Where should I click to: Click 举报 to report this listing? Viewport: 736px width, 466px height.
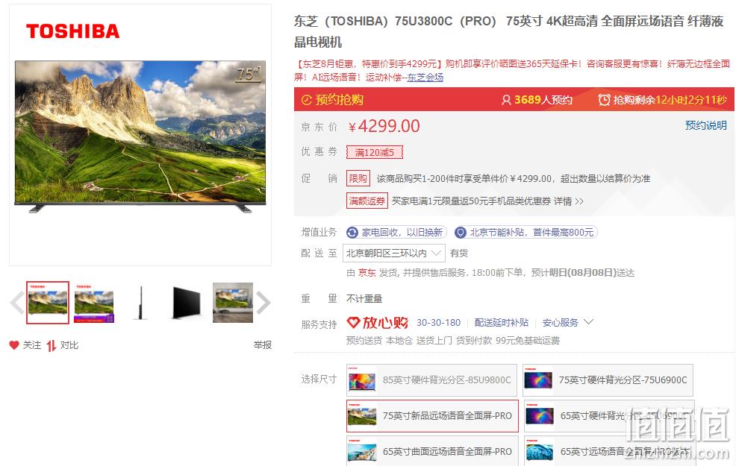(263, 345)
